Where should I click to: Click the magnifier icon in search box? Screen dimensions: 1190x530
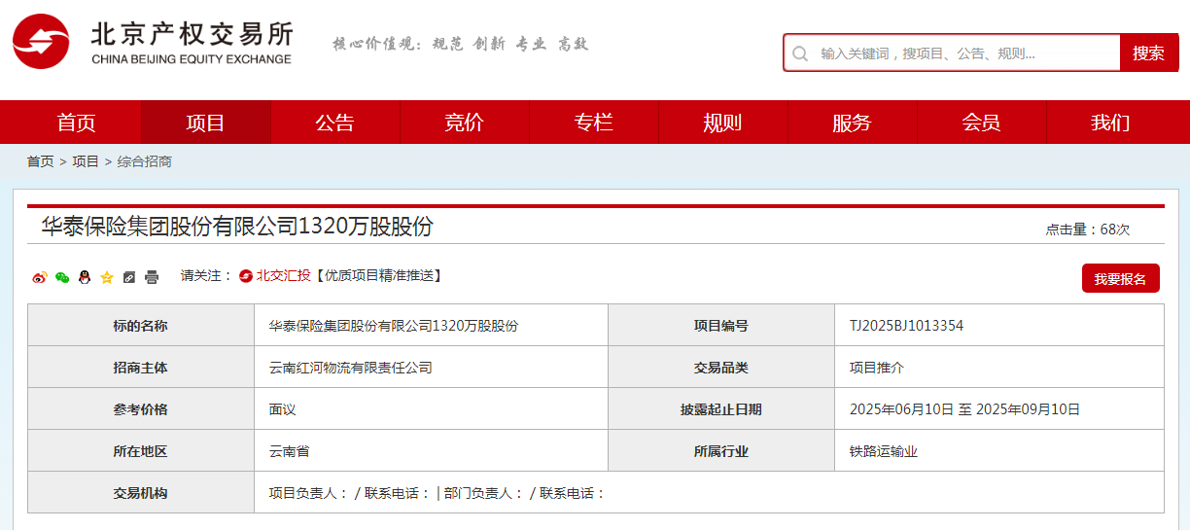800,53
